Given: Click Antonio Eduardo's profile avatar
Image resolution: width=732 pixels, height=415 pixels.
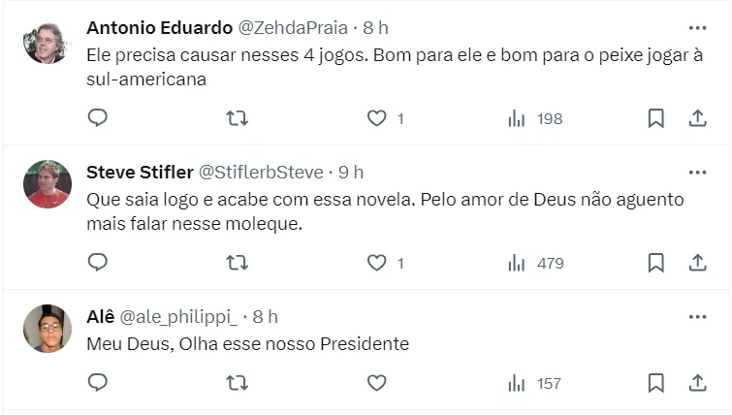Looking at the screenshot, I should [x=47, y=40].
